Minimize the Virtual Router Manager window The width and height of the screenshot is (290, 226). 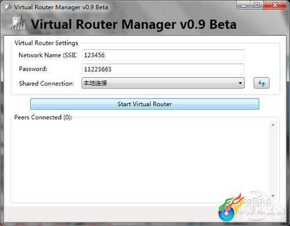tap(244, 5)
